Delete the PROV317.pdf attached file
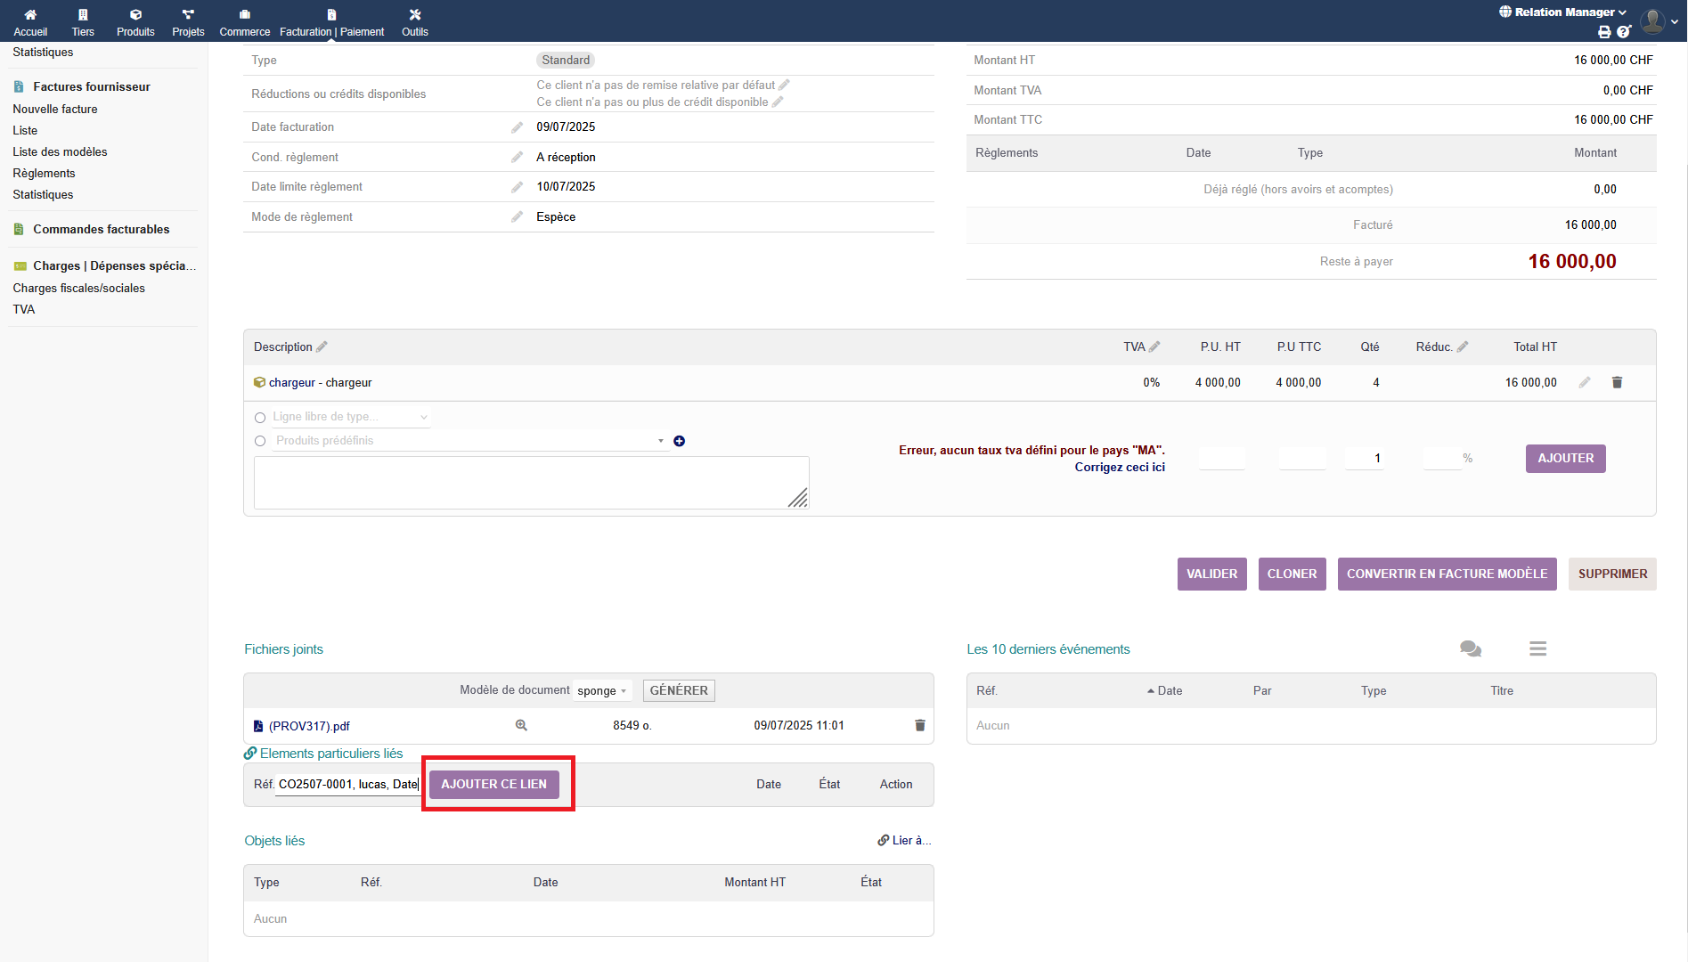 click(919, 725)
